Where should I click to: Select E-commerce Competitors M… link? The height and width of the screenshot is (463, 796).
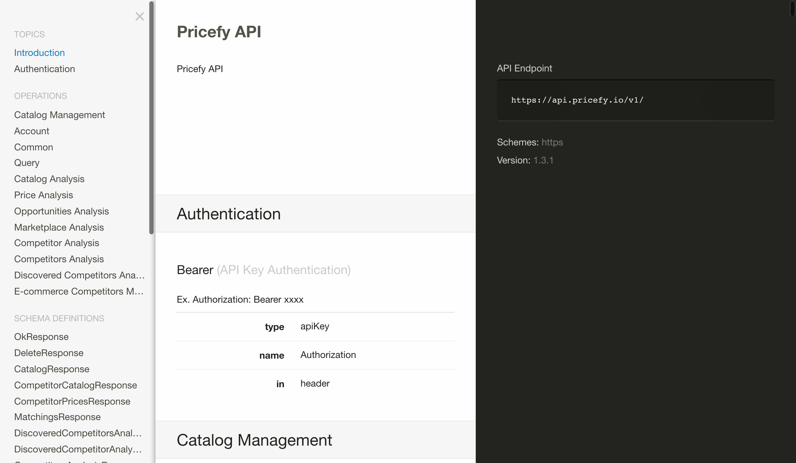click(79, 291)
